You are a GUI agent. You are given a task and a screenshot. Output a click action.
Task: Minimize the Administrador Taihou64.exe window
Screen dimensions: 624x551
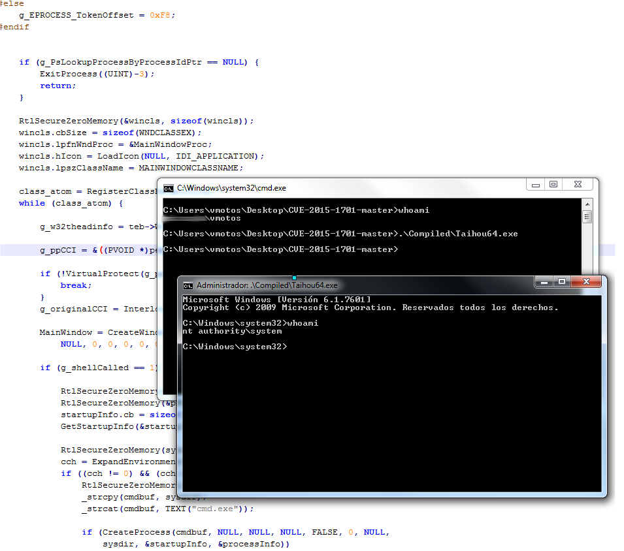point(544,282)
